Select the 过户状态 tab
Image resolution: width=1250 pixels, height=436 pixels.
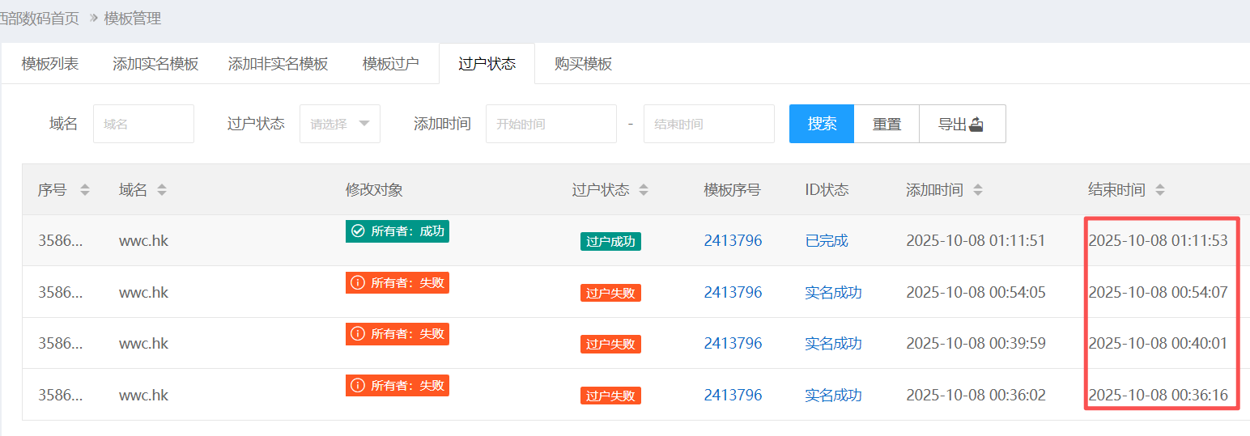point(487,64)
